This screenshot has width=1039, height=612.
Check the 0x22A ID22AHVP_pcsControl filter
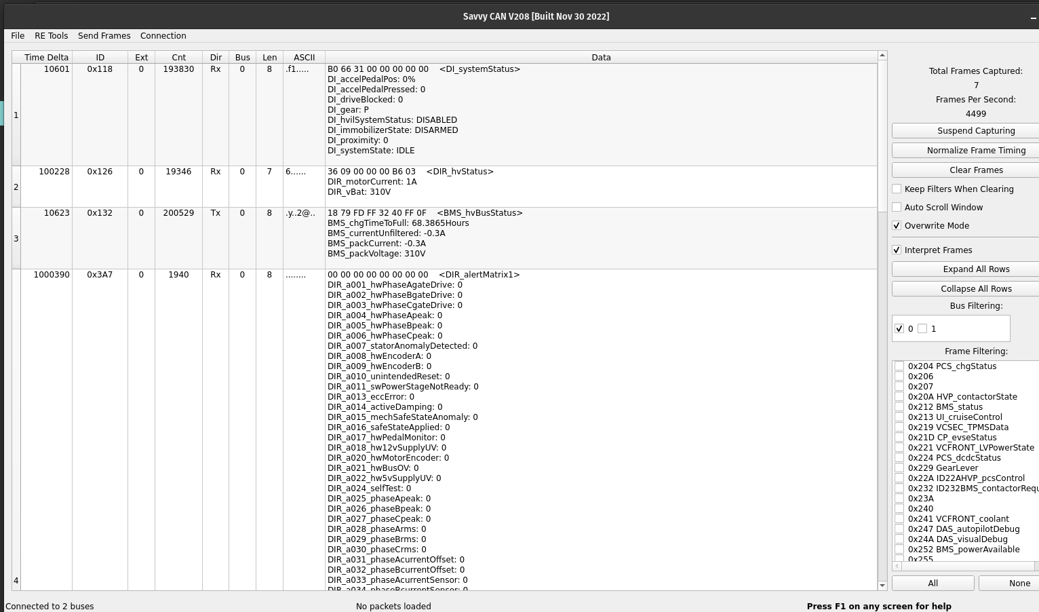[899, 478]
